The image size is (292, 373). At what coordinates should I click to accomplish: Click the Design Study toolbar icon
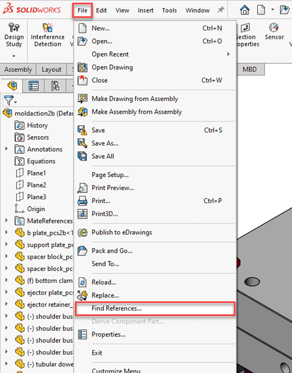click(14, 35)
